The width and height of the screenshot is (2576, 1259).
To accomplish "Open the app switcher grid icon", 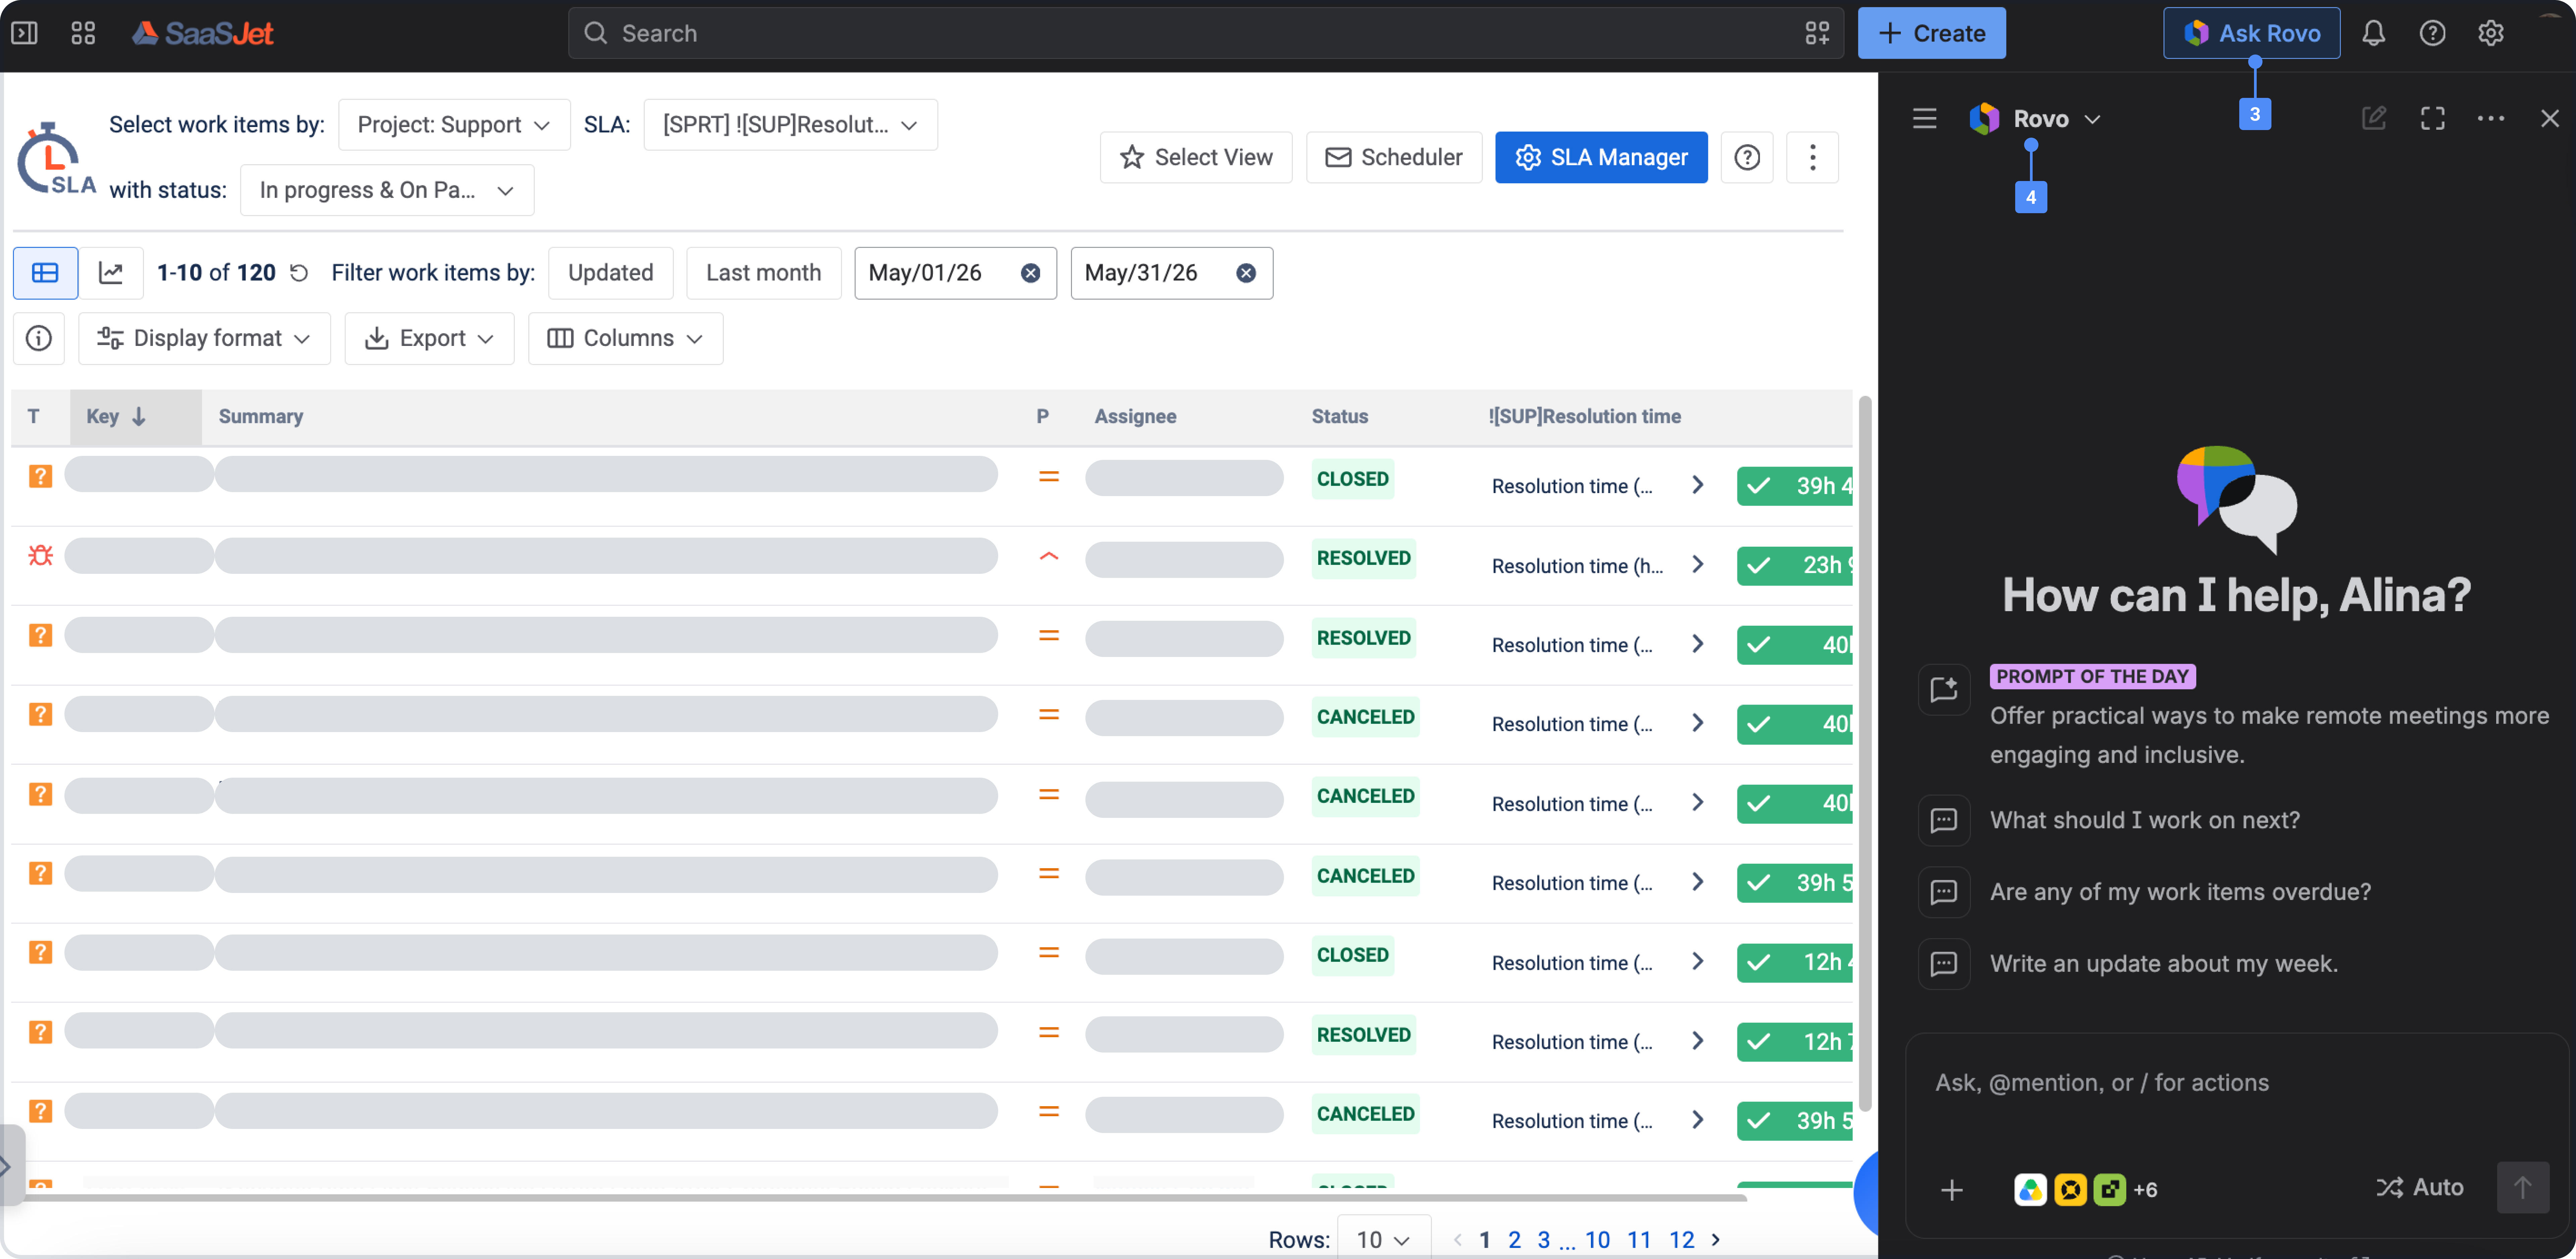I will click(83, 33).
